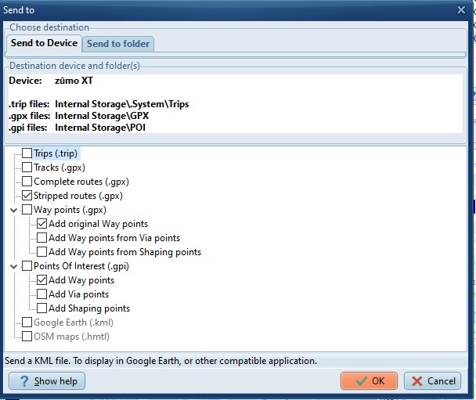
Task: Close the Send to dialog
Action: tap(461, 10)
